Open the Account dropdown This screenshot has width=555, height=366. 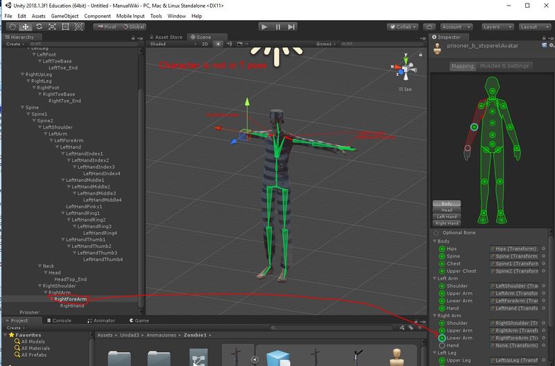(456, 27)
